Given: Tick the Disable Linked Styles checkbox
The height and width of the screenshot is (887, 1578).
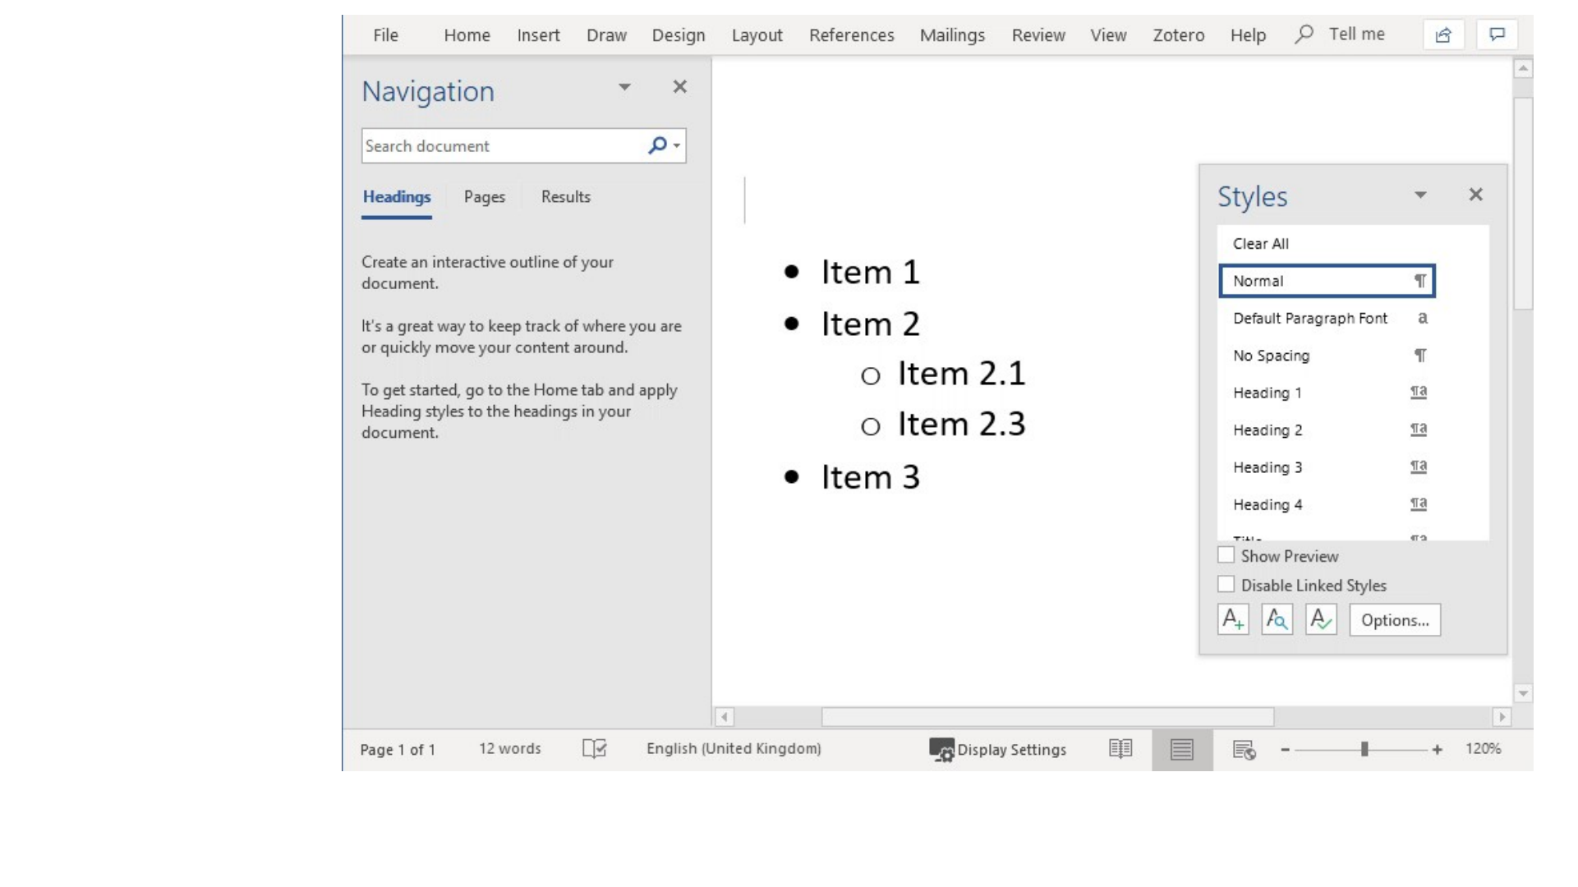Looking at the screenshot, I should click(x=1226, y=585).
